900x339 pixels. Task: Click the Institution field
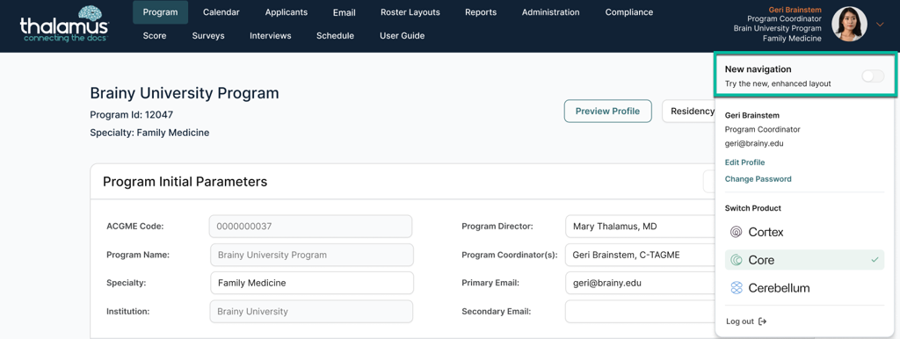[x=310, y=312]
